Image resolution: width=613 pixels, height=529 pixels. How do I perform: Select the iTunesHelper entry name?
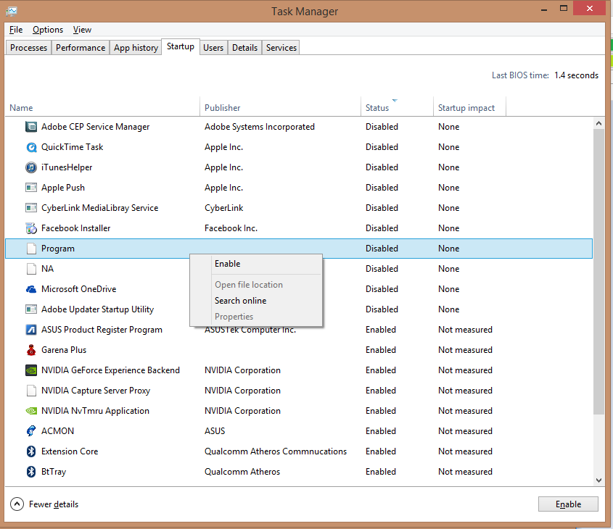click(67, 167)
